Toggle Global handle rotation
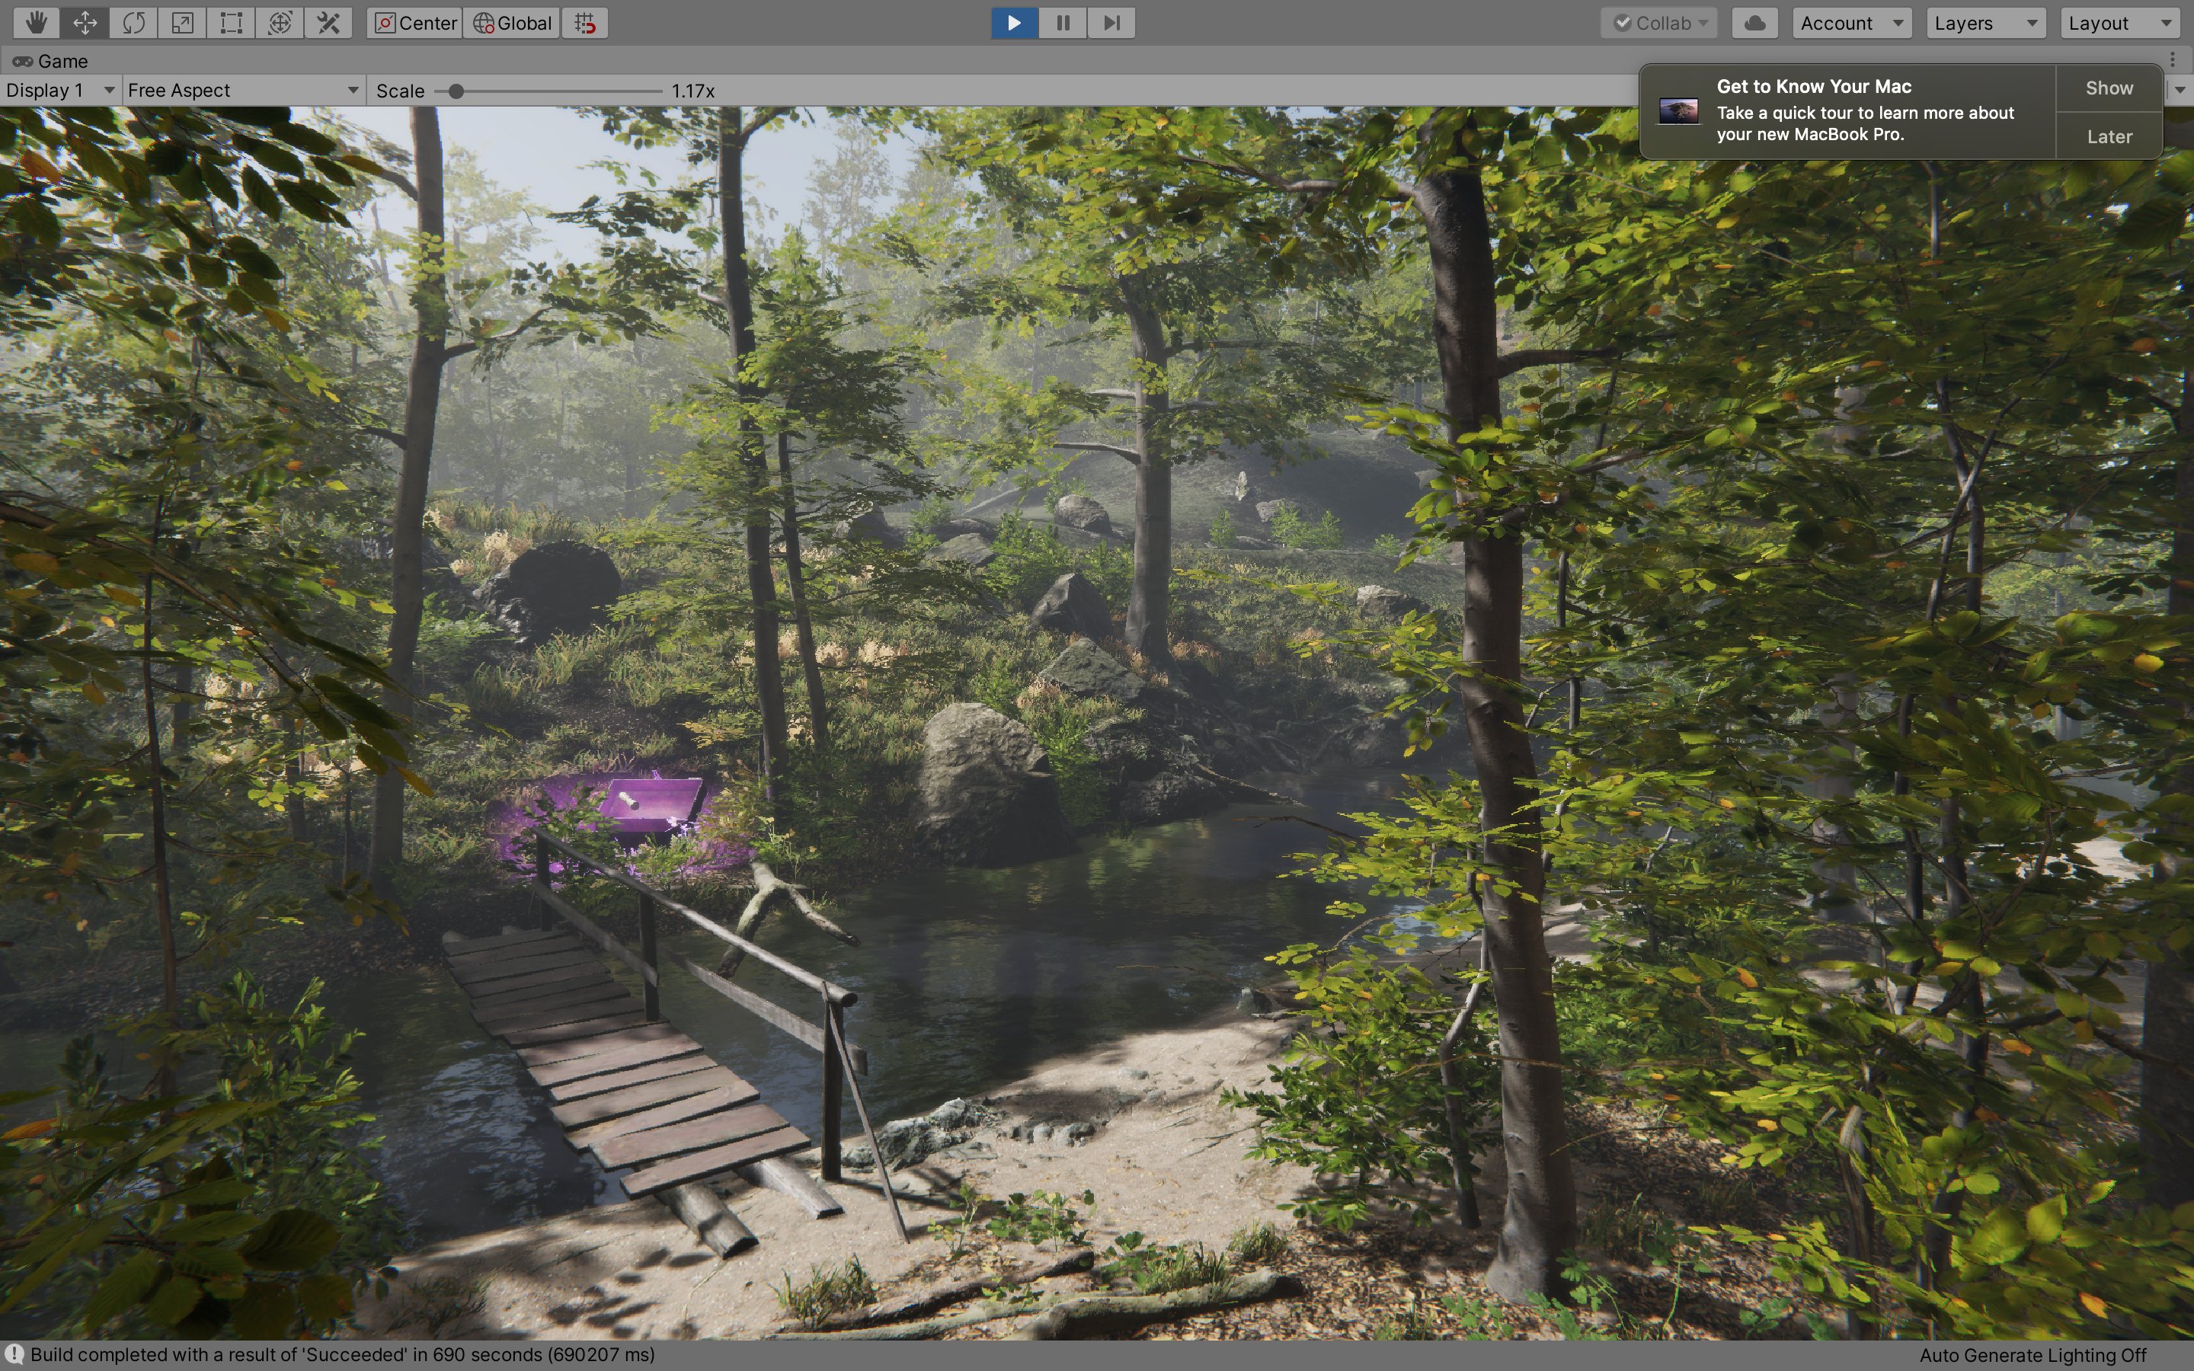 [512, 23]
